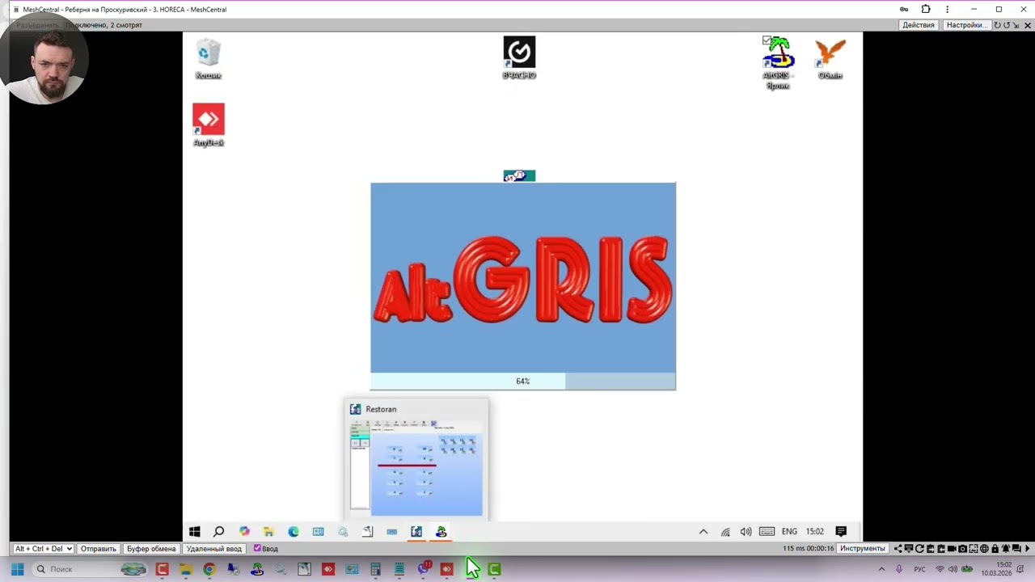Click the diagonal arrow icon next to Настройки
Viewport: 1035px width, 582px height.
click(x=1016, y=25)
